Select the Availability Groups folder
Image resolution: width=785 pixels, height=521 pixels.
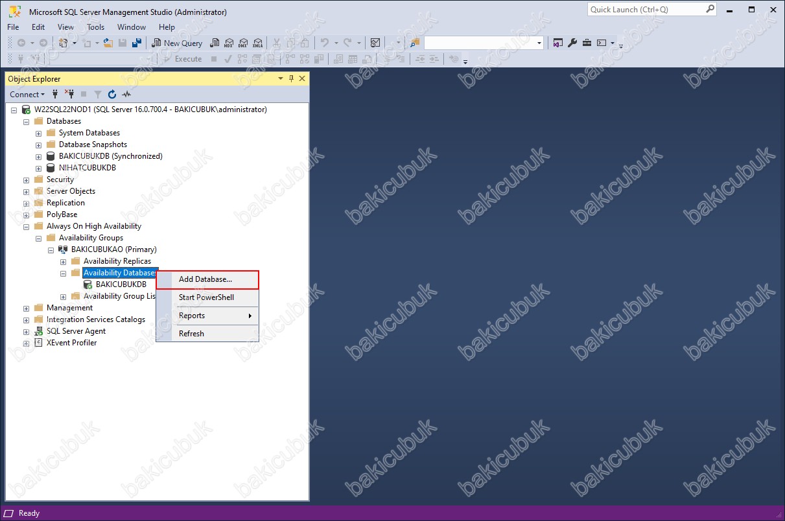(91, 238)
